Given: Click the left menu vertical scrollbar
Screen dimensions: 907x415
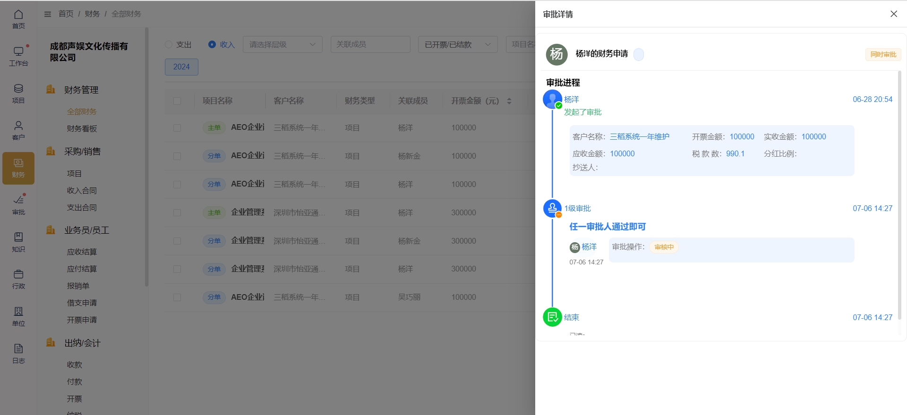Looking at the screenshot, I should tap(146, 157).
